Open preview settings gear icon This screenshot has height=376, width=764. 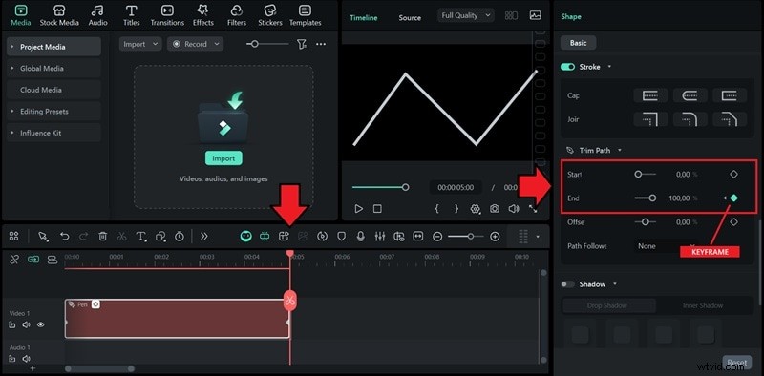pos(475,209)
